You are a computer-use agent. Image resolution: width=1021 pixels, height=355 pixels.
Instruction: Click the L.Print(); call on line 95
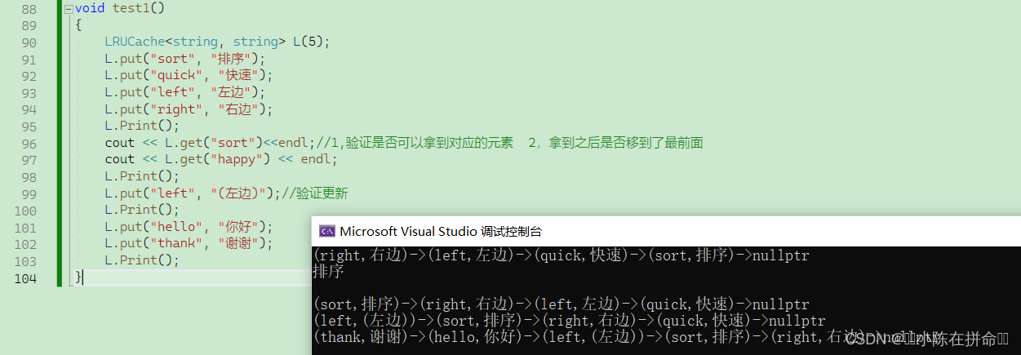click(141, 126)
